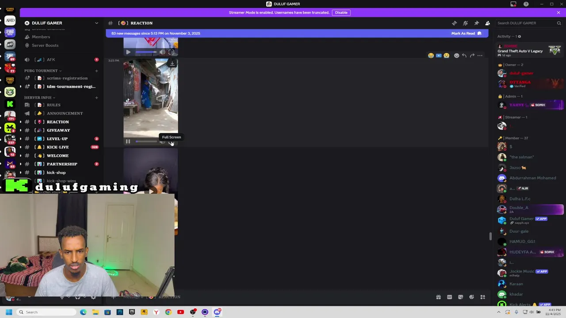The height and width of the screenshot is (318, 566).
Task: Open the emoji picker in message bar
Action: pos(471,297)
